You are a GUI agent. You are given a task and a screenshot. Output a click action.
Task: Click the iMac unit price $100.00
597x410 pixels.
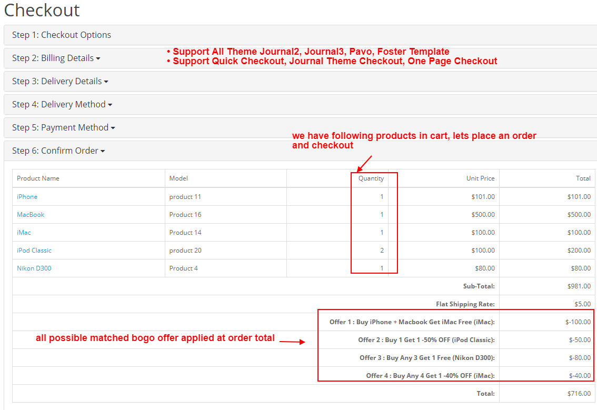483,233
